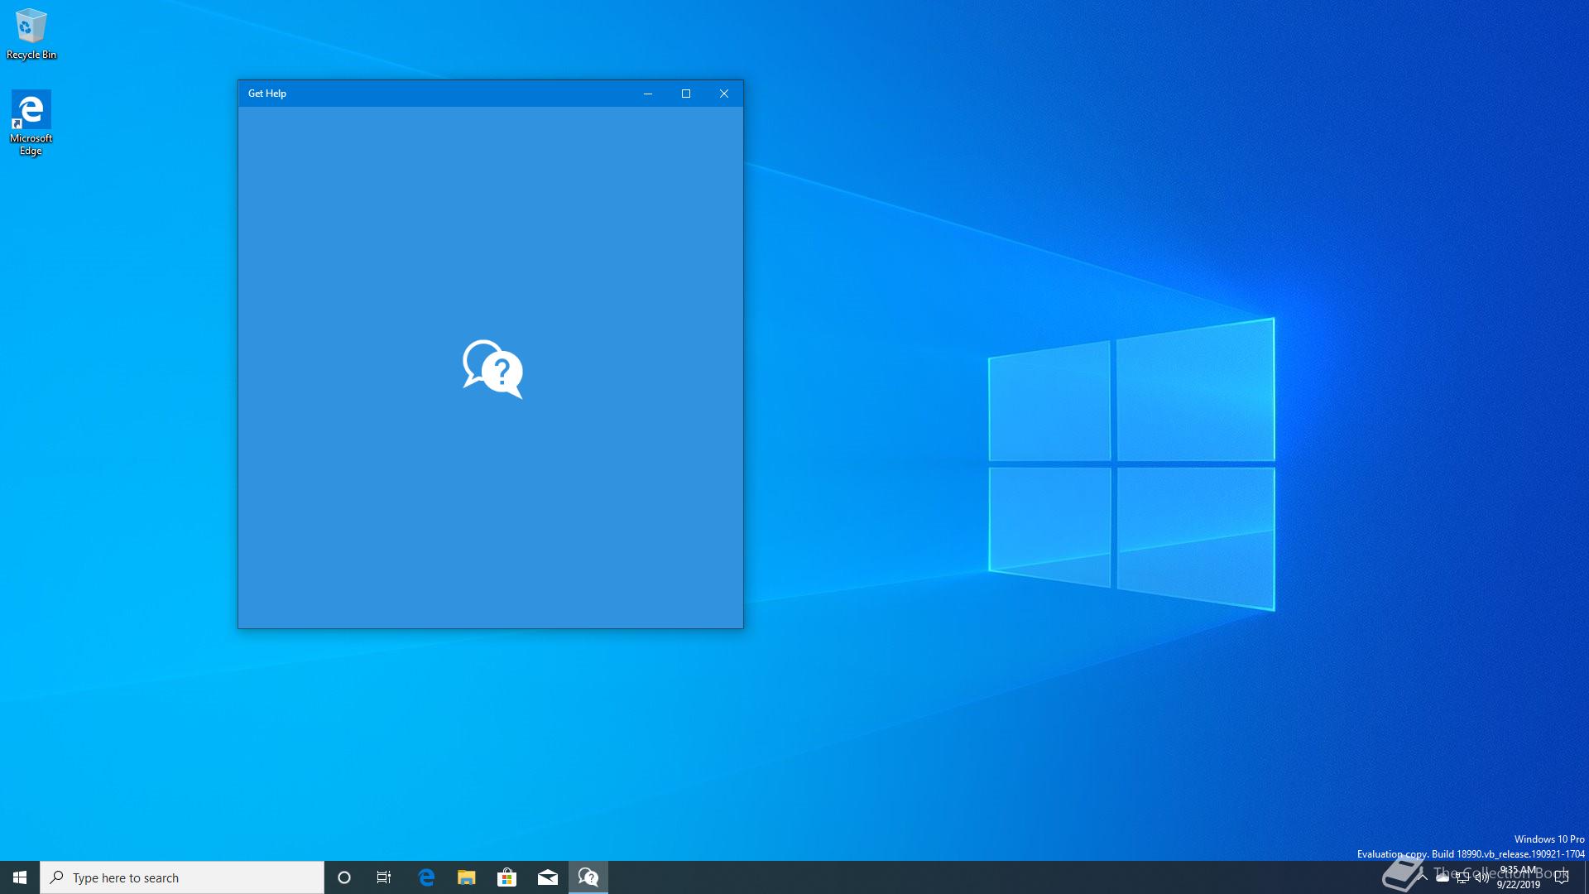Click the Show desktop sliver at the taskbar's end
Image resolution: width=1589 pixels, height=894 pixels.
coord(1586,877)
